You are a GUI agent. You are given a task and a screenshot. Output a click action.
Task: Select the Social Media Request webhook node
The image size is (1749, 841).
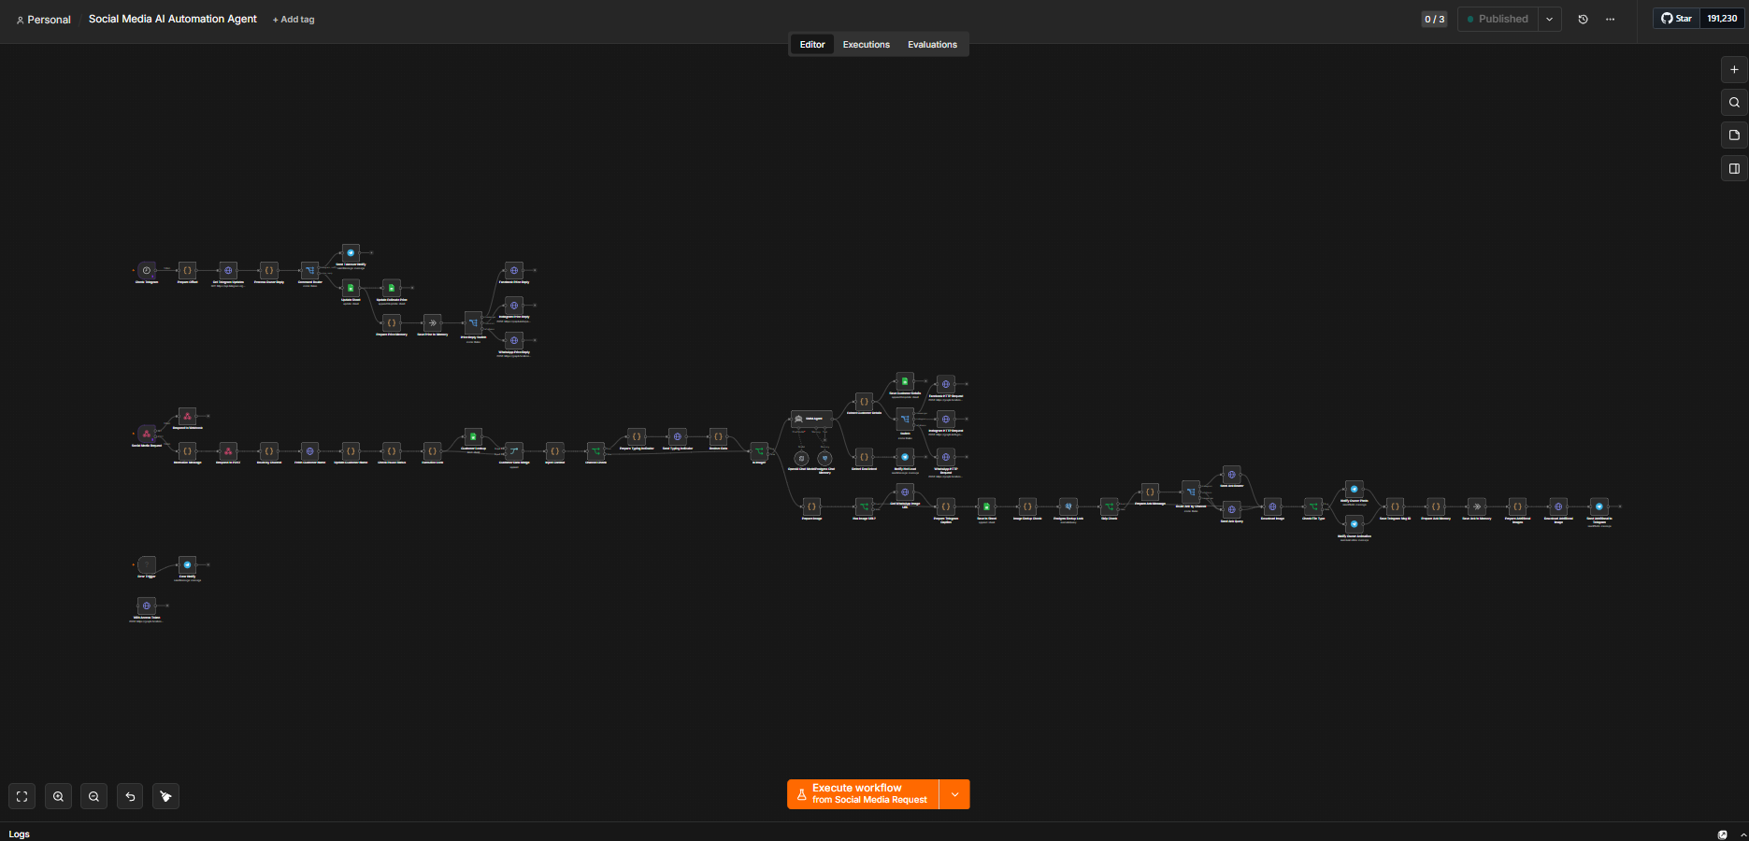click(x=147, y=434)
